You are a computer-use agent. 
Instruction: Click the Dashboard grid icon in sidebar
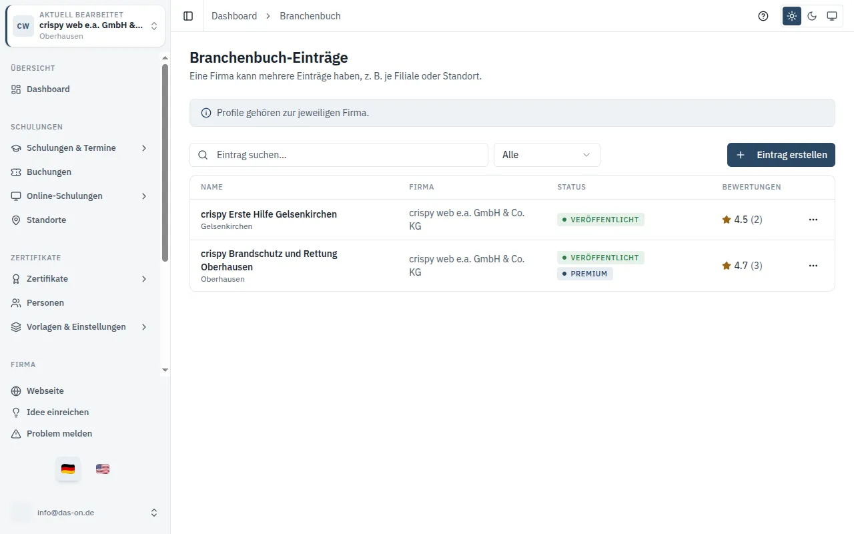(16, 89)
